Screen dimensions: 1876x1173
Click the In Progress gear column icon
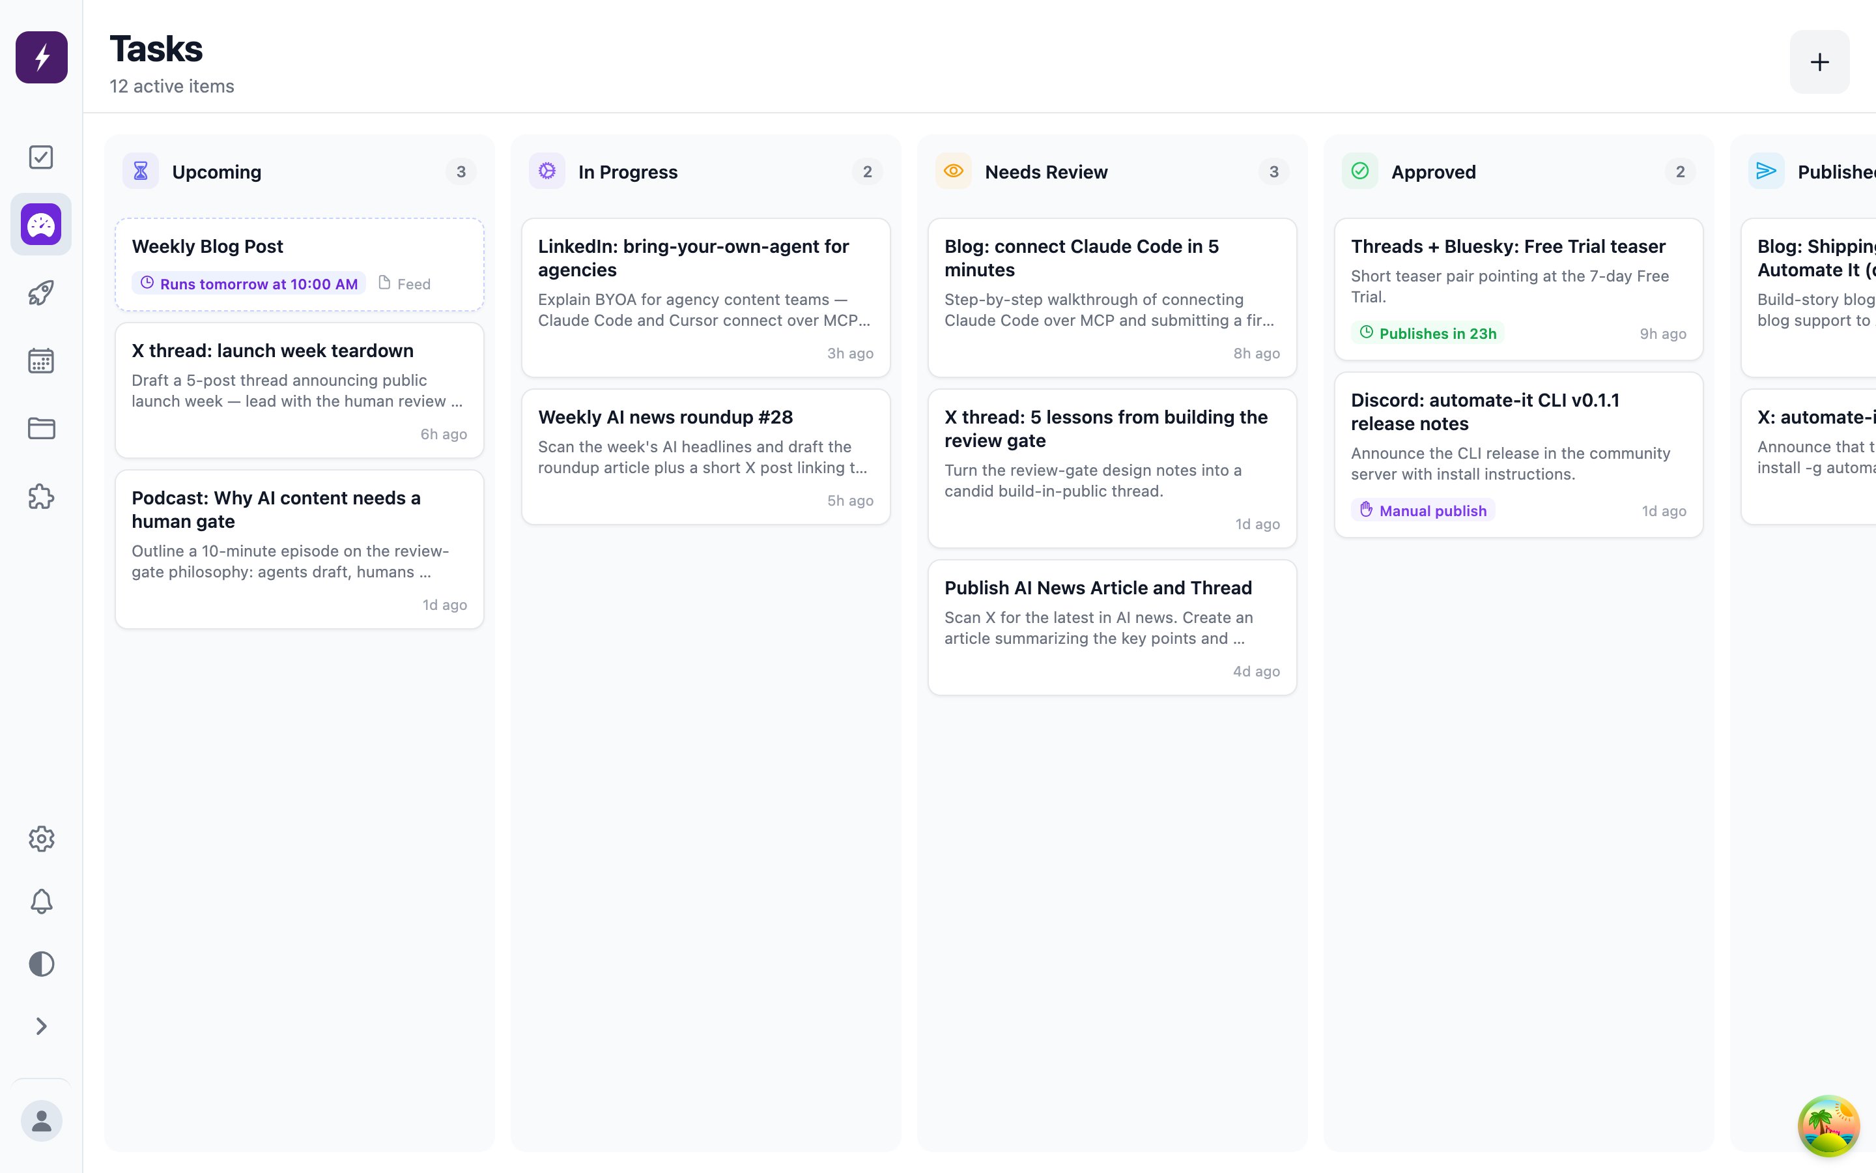point(547,171)
